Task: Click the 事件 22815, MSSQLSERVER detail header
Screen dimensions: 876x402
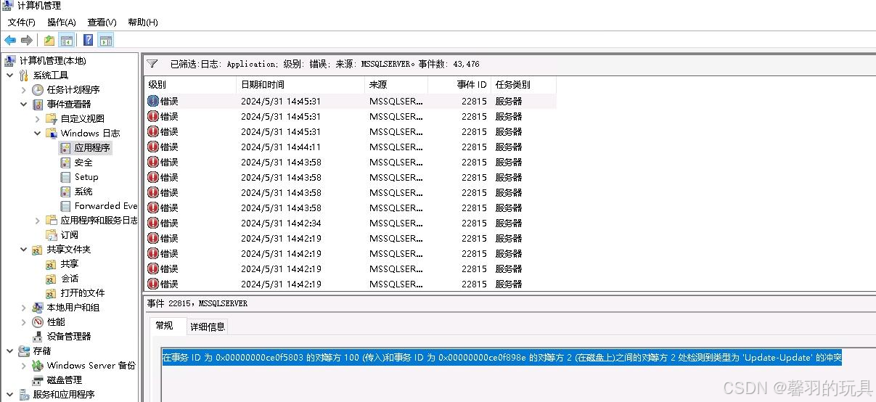Action: pos(197,303)
